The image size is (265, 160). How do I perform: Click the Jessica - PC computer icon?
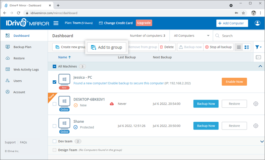(x=64, y=79)
